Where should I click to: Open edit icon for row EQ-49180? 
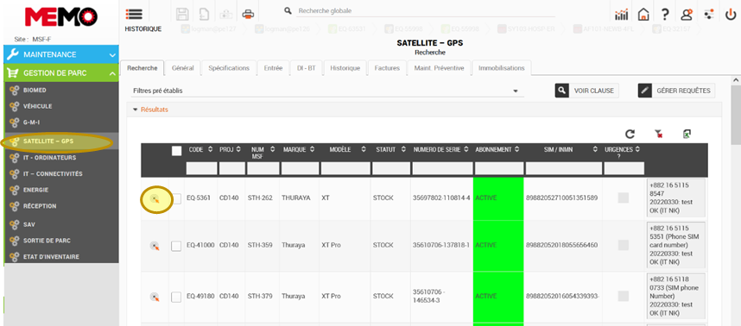(155, 297)
